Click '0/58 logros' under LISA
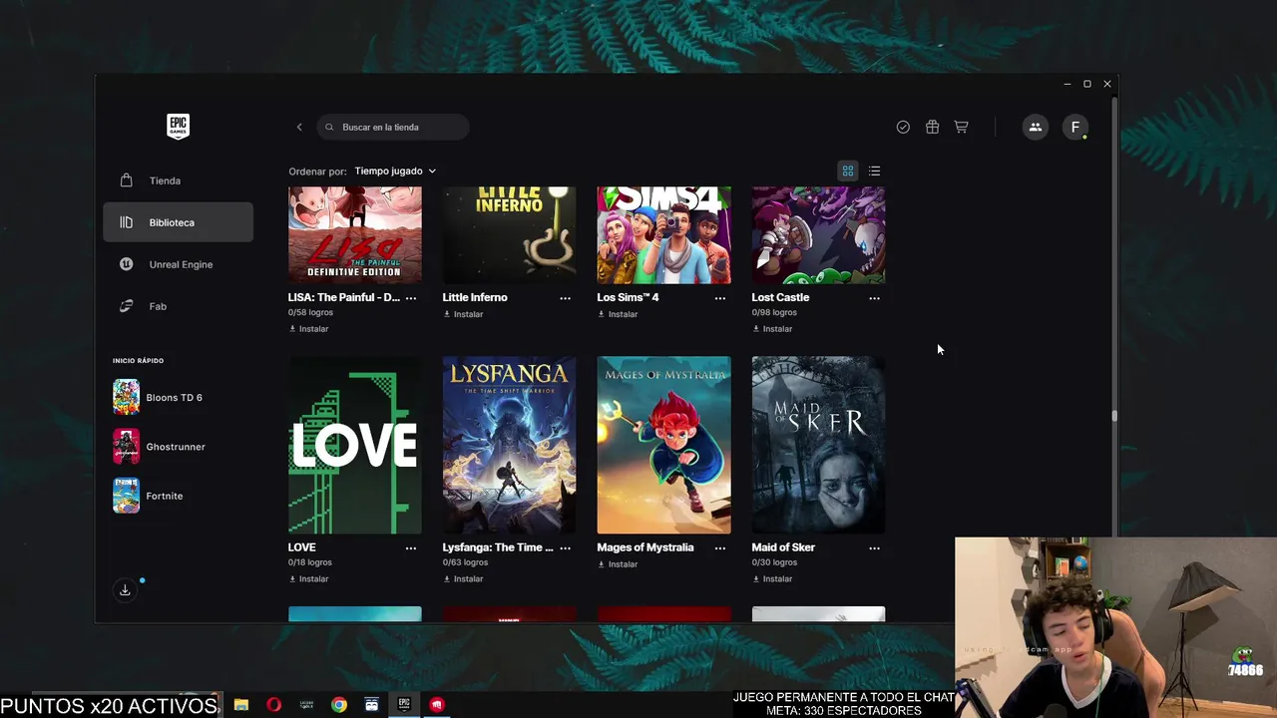This screenshot has height=718, width=1277. pos(310,312)
